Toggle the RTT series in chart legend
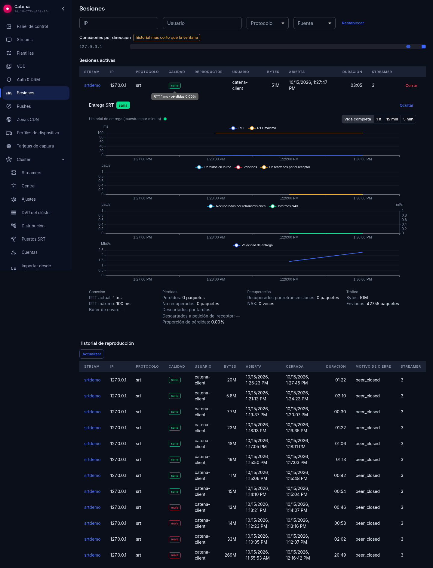The width and height of the screenshot is (433, 568). (x=237, y=128)
